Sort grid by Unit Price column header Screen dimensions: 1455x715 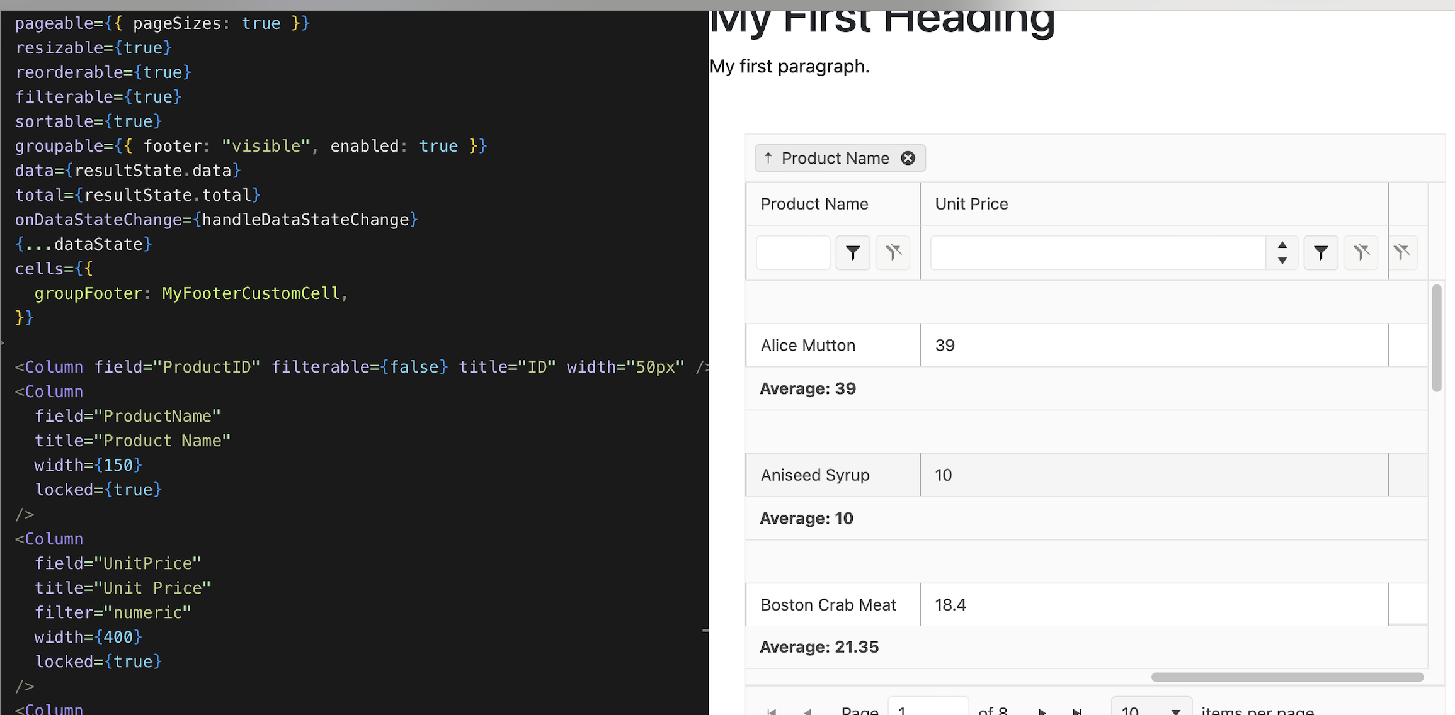tap(971, 204)
